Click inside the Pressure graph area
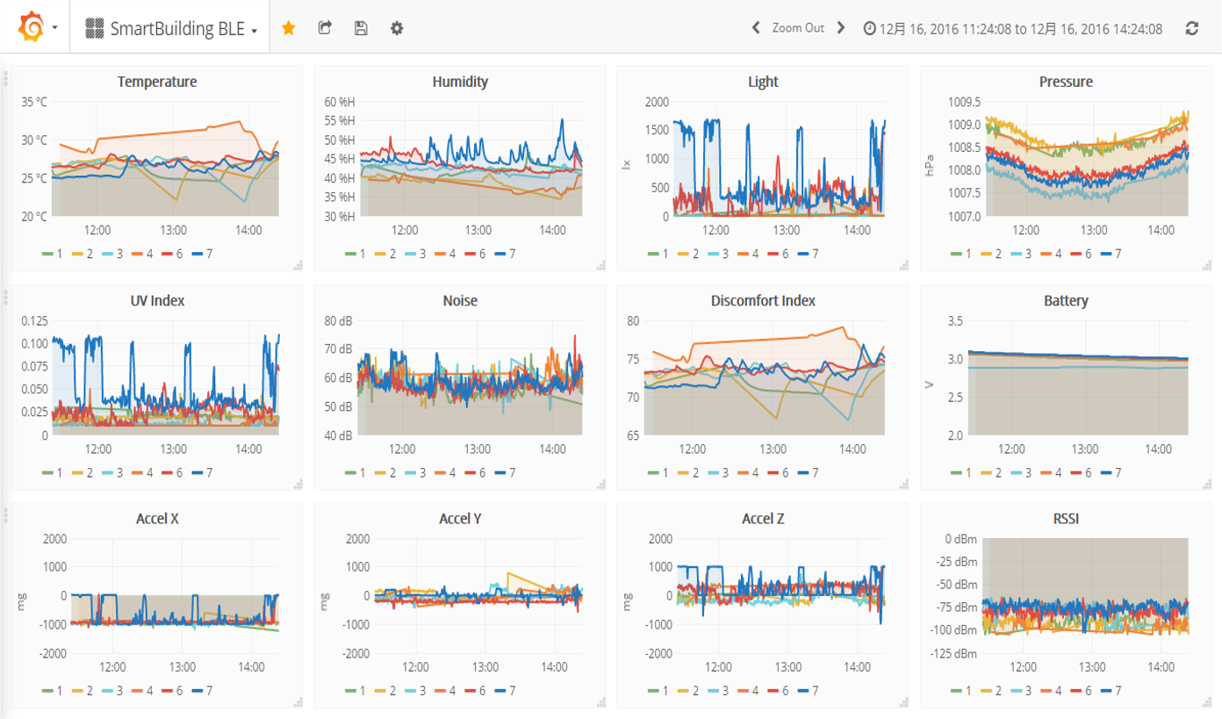The height and width of the screenshot is (719, 1222). pyautogui.click(x=1087, y=159)
